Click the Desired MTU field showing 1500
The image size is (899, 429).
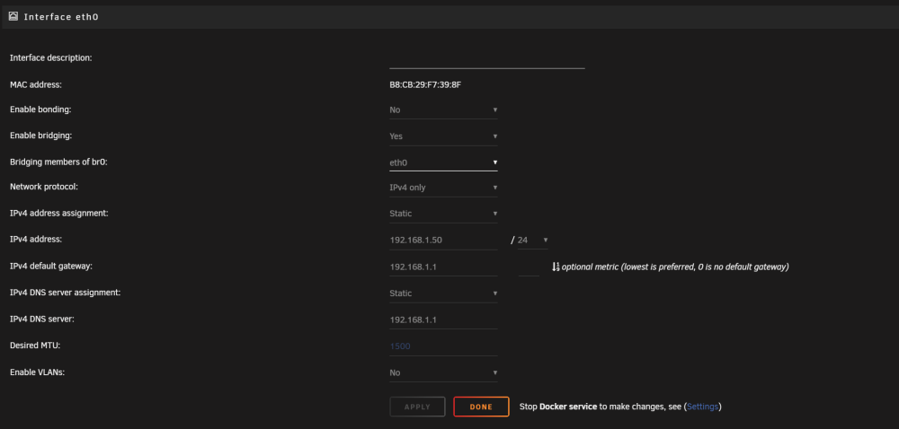point(443,346)
